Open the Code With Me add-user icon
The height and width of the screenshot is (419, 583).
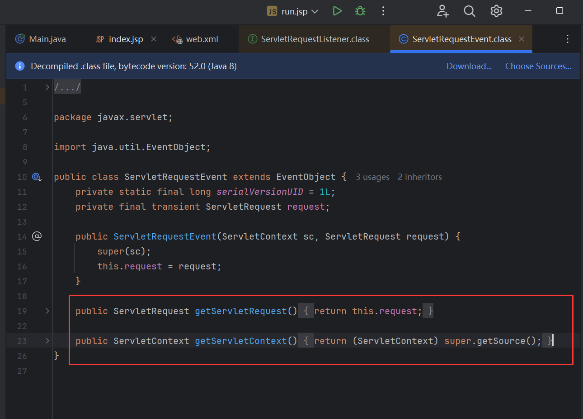(x=443, y=11)
